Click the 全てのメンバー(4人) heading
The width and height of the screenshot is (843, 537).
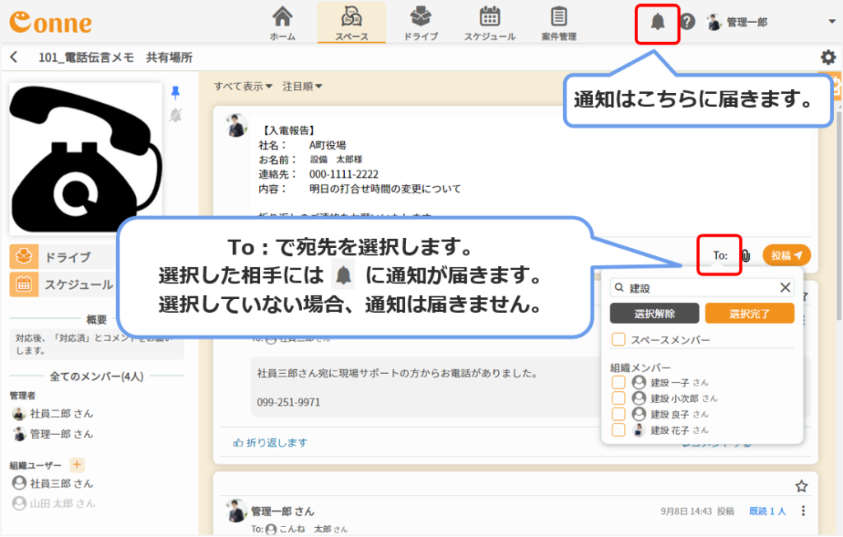97,376
